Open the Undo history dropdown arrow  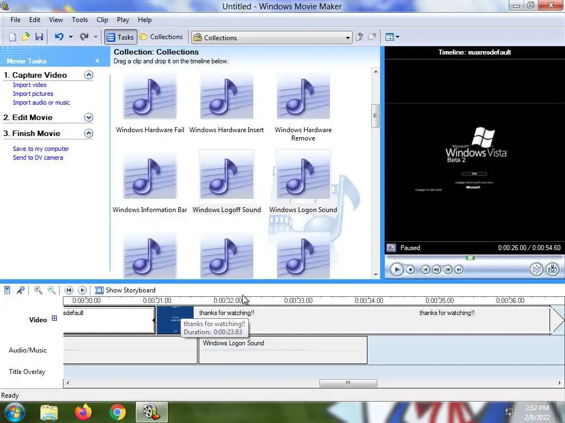pyautogui.click(x=71, y=37)
